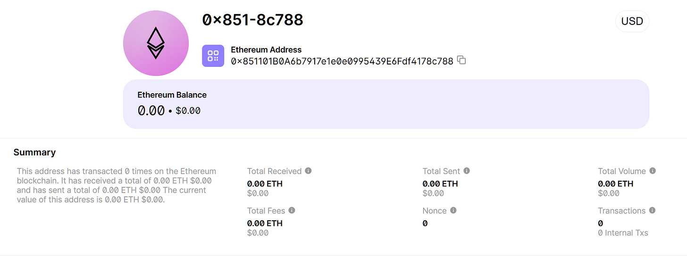
Task: Click the Total Received 0.00 ETH value
Action: point(265,184)
